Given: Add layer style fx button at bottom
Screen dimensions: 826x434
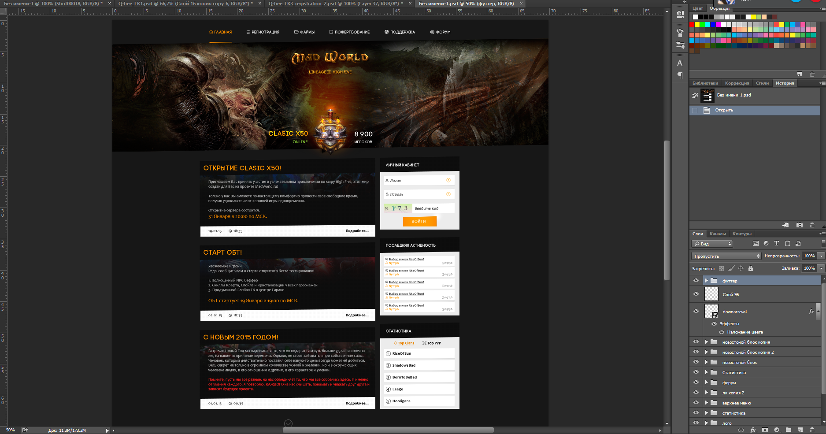Looking at the screenshot, I should (x=753, y=430).
